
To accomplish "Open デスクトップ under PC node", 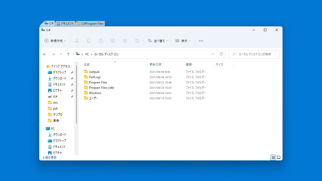I will pos(59,141).
